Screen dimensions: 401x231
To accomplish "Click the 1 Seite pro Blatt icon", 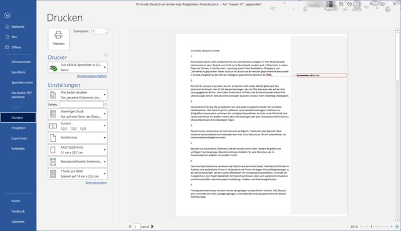I will pos(53,174).
